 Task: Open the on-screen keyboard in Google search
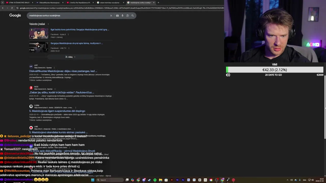point(117,16)
